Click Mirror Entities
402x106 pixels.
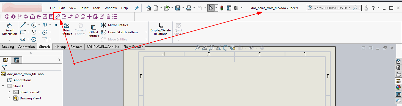(x=115, y=25)
